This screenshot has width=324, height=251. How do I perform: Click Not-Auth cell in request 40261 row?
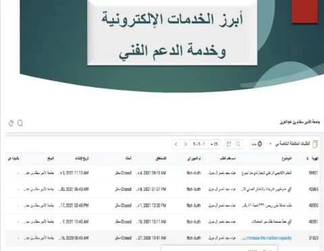pos(194,222)
